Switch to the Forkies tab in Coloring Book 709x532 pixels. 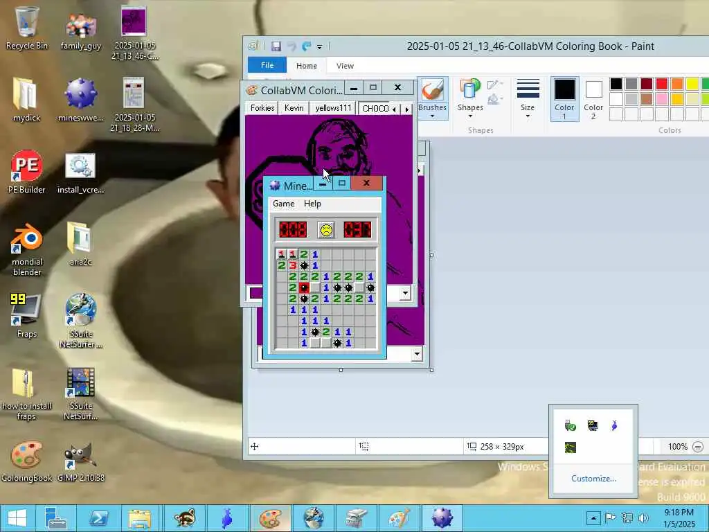pos(262,108)
